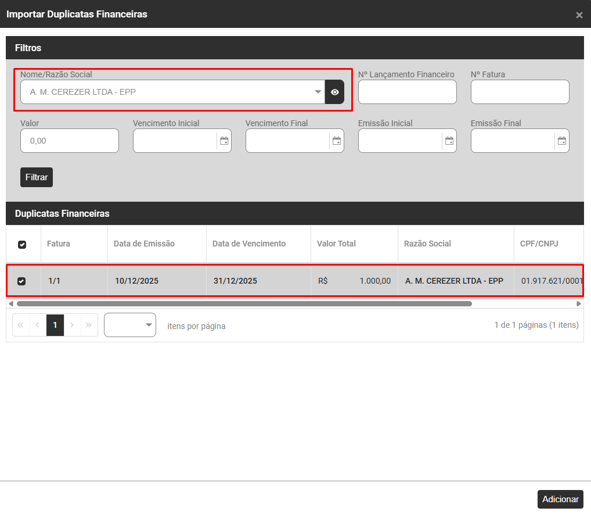Click the horizontal scrollbar under the table
Image resolution: width=591 pixels, height=515 pixels.
pos(244,303)
